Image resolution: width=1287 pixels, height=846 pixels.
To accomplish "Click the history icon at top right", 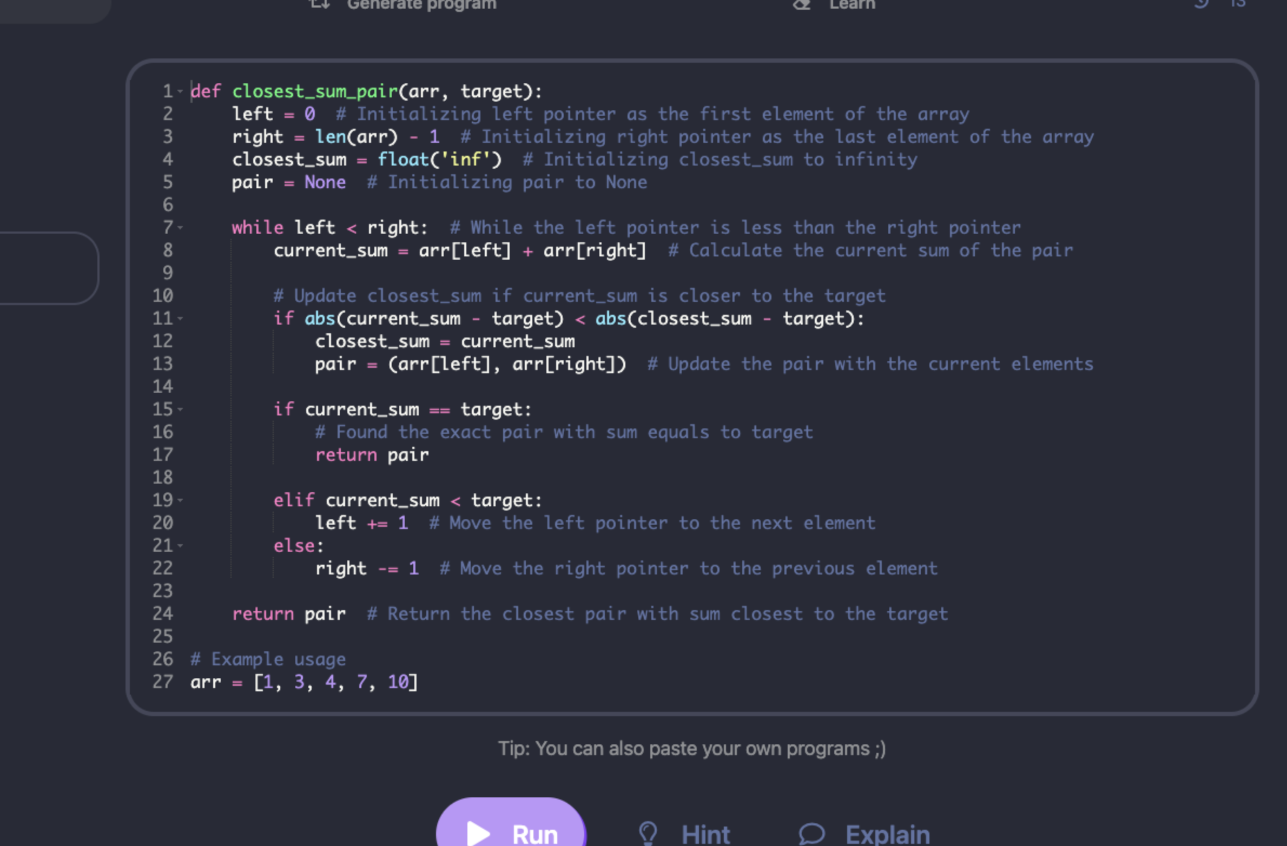I will [x=1202, y=3].
